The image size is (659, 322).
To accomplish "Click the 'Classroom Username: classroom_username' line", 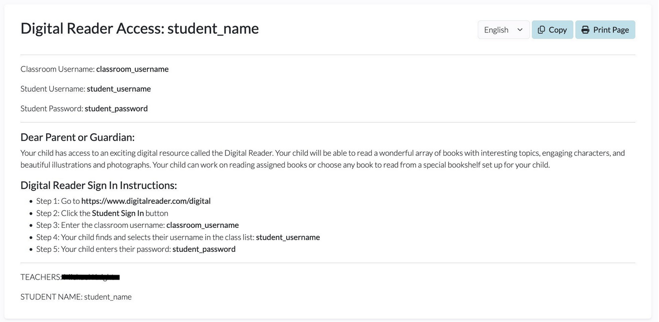I will pyautogui.click(x=95, y=69).
